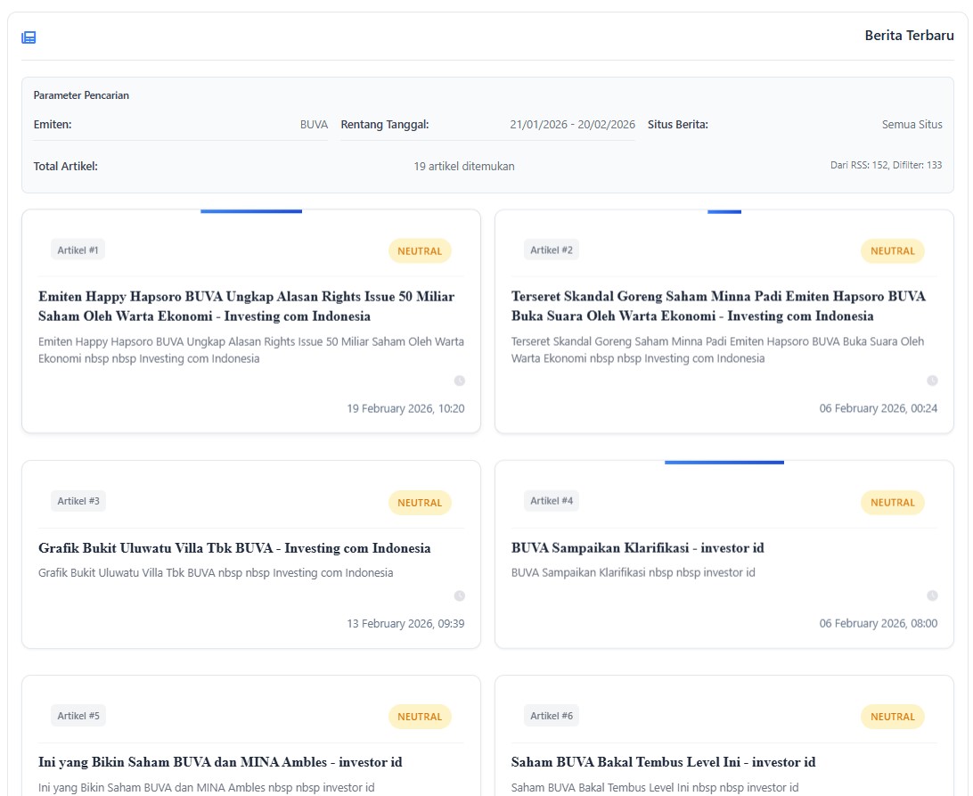Click the NEUTRAL sentiment badge on Artikel #4
The width and height of the screenshot is (973, 796).
[x=892, y=503]
